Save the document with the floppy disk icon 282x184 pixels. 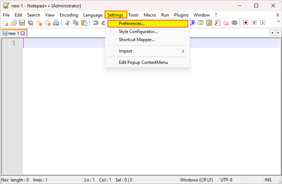(x=22, y=23)
